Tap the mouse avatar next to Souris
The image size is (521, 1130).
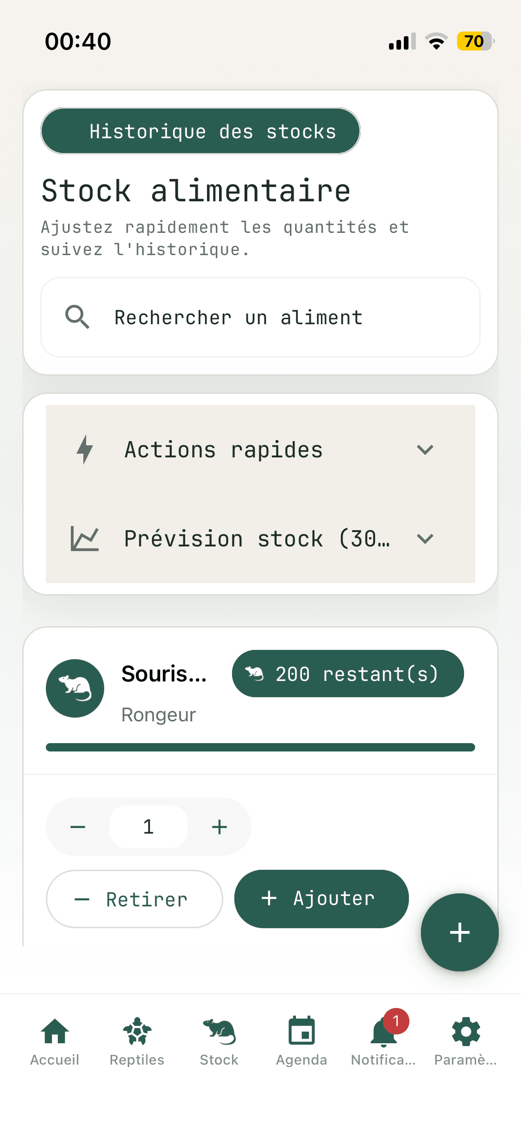(x=75, y=688)
